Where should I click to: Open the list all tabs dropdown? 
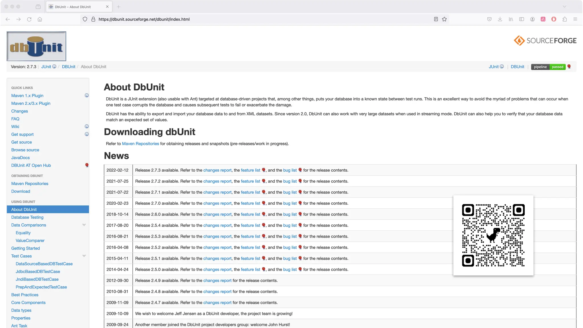[564, 7]
